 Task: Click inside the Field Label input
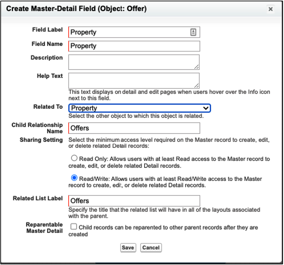coord(127,32)
